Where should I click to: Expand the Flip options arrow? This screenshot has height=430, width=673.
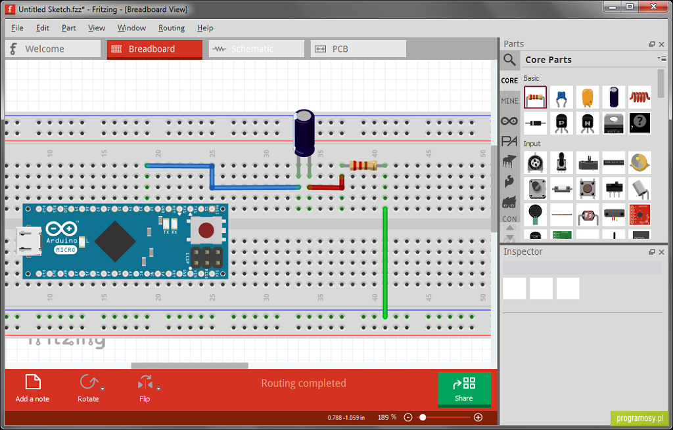[x=158, y=389]
